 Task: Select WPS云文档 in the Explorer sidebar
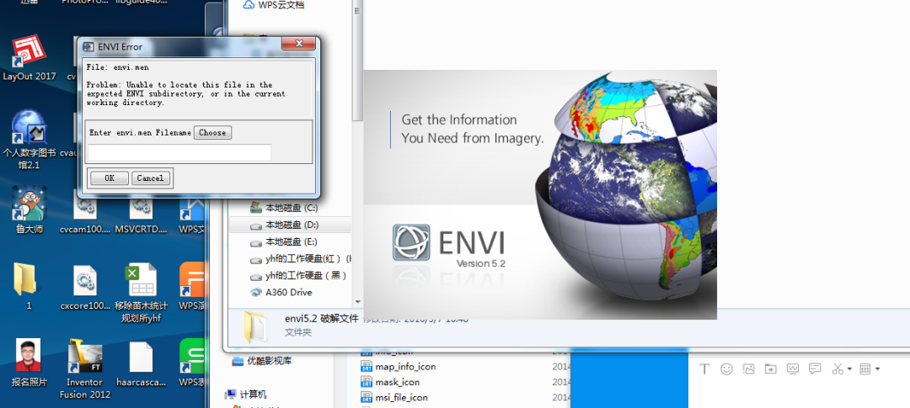pyautogui.click(x=274, y=5)
